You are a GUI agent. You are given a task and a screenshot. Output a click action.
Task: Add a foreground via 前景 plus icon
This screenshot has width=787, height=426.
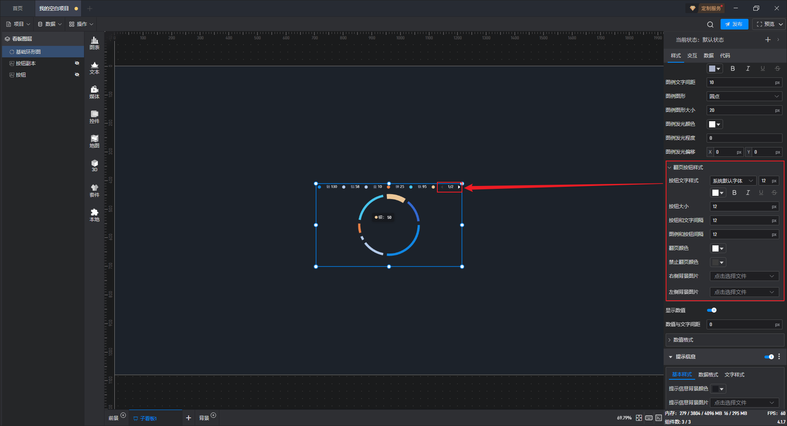click(x=123, y=415)
